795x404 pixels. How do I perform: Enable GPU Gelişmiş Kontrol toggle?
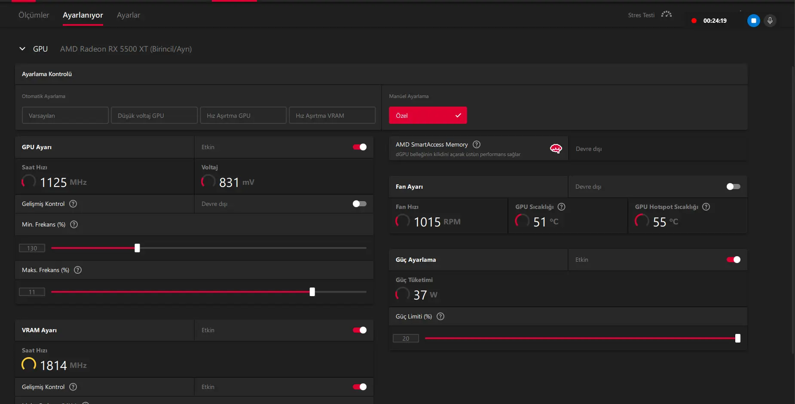click(x=360, y=204)
